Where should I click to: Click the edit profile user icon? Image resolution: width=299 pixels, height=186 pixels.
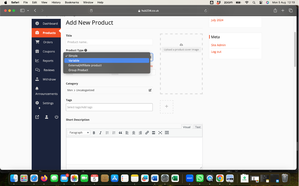tap(47, 117)
